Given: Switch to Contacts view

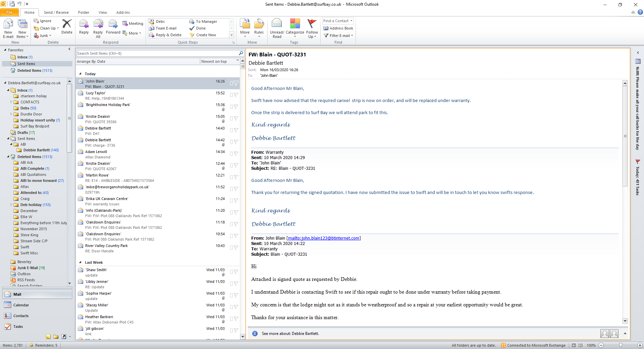Looking at the screenshot, I should [x=37, y=316].
